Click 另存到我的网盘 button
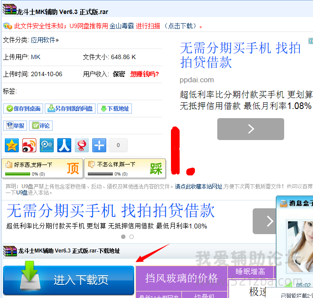This screenshot has height=298, width=313. pos(70,109)
